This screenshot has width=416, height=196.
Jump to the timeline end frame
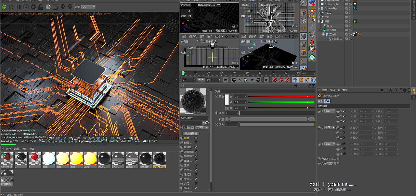tap(266, 80)
